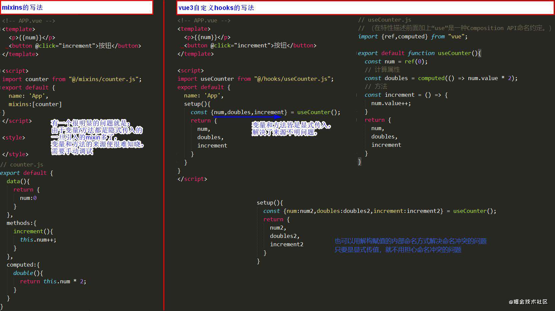The image size is (555, 311).
Task: Click the 'computed:{' line
Action: [23, 265]
